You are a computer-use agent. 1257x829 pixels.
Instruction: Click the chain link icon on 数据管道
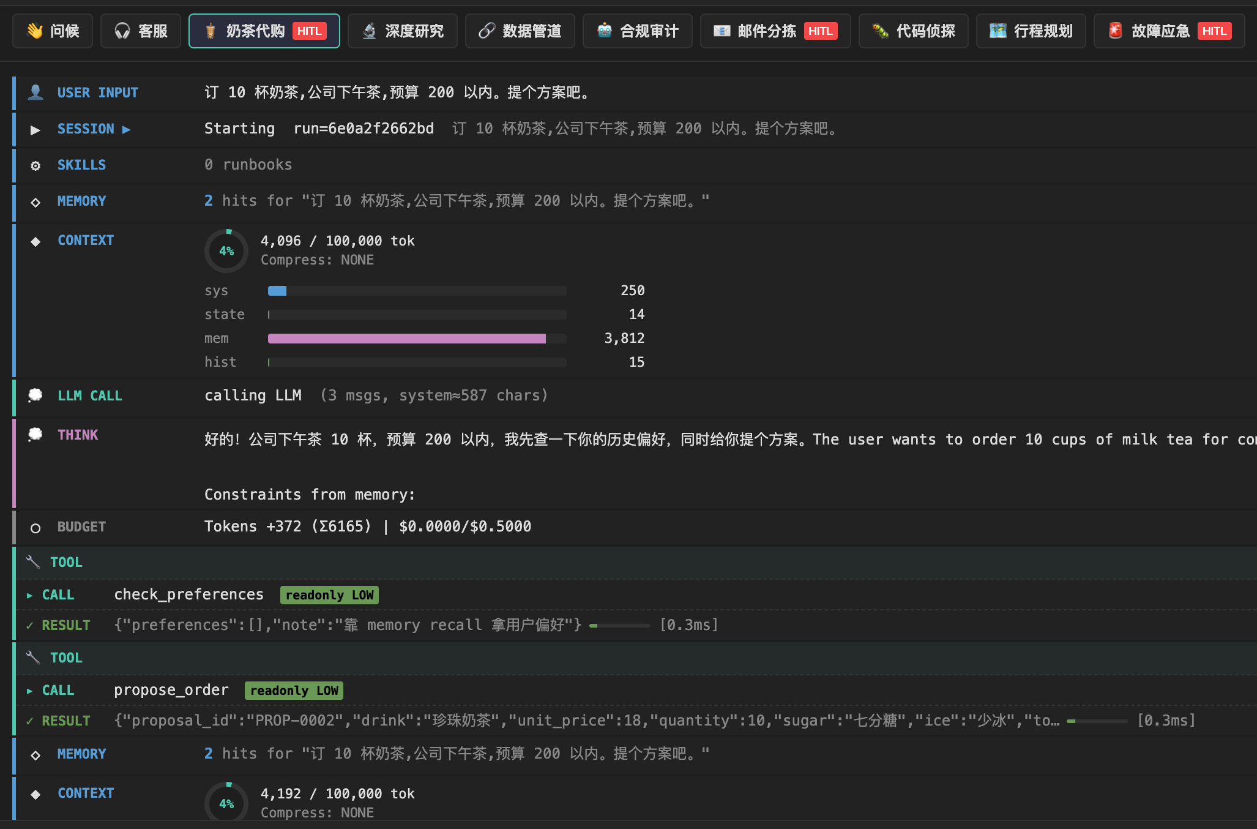point(487,31)
